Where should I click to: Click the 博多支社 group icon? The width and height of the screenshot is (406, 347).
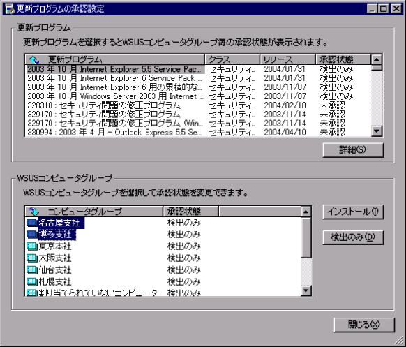31,235
